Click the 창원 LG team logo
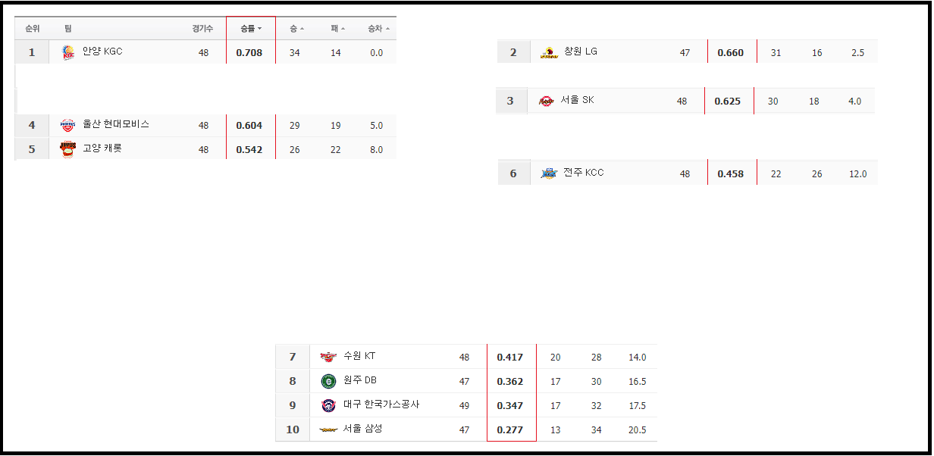Screen dimensions: 934x456 [549, 52]
